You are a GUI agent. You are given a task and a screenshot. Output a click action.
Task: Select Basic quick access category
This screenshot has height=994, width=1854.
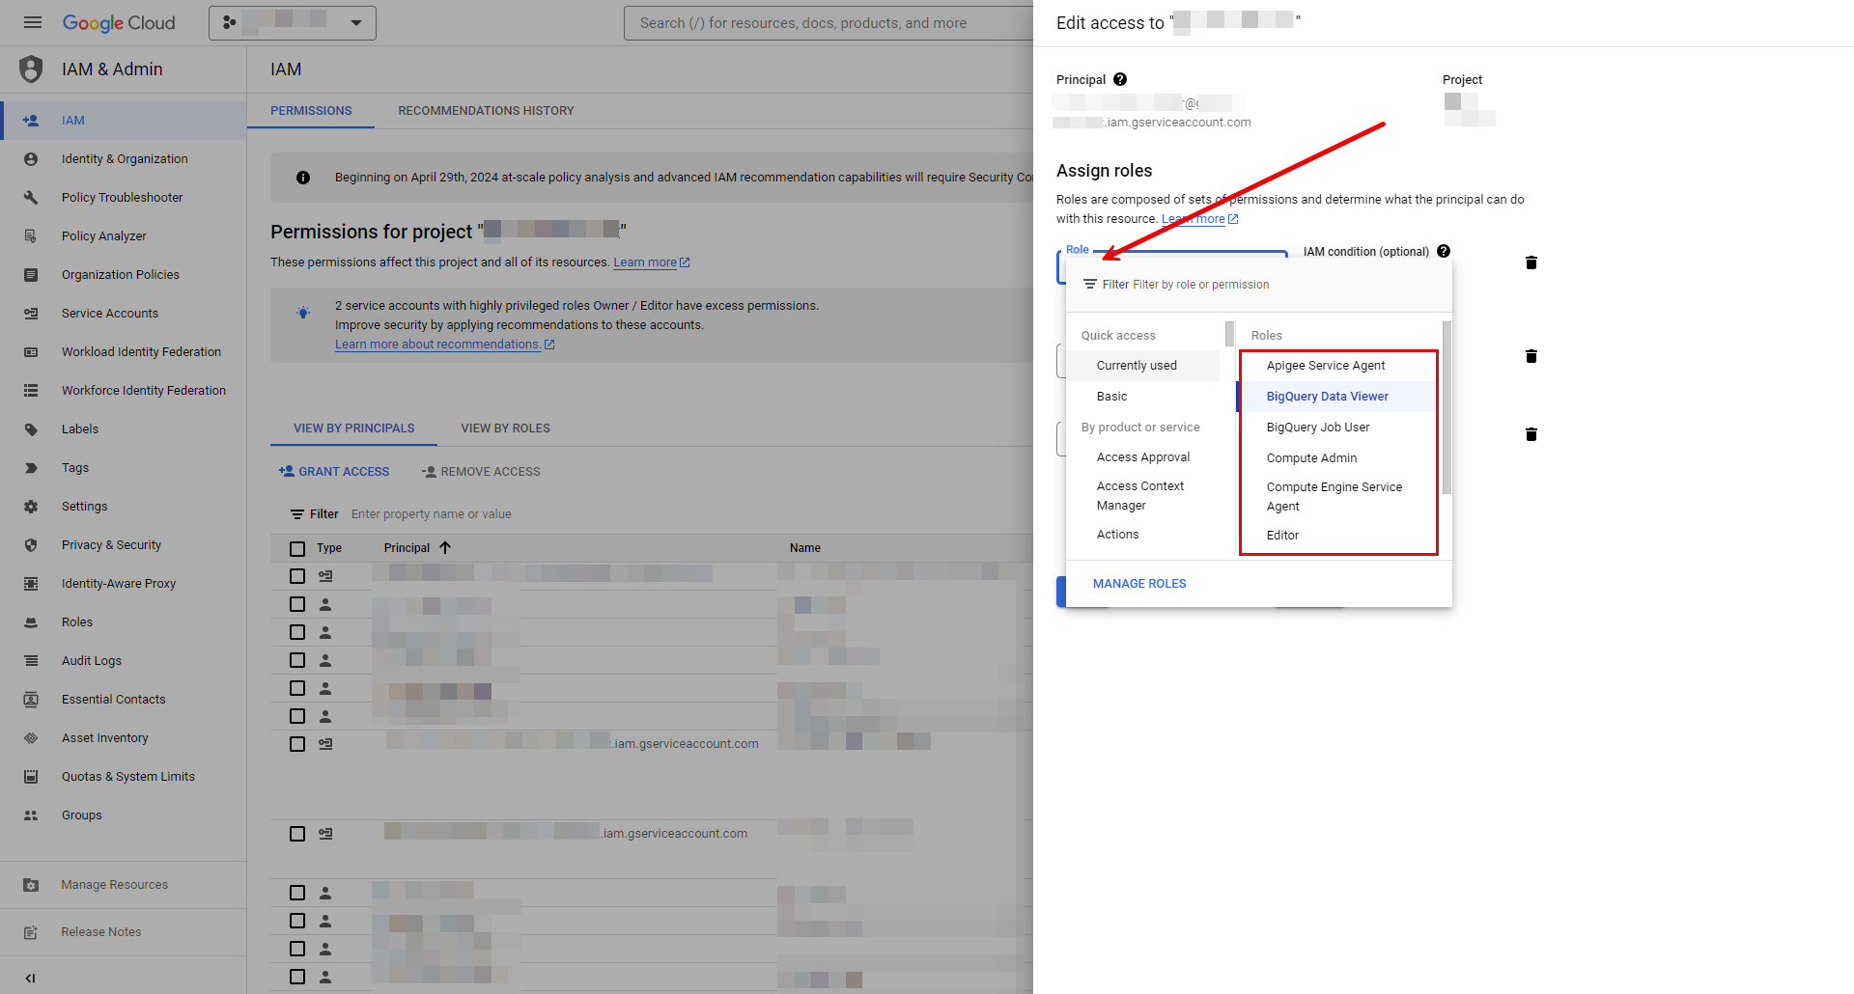1144,397
